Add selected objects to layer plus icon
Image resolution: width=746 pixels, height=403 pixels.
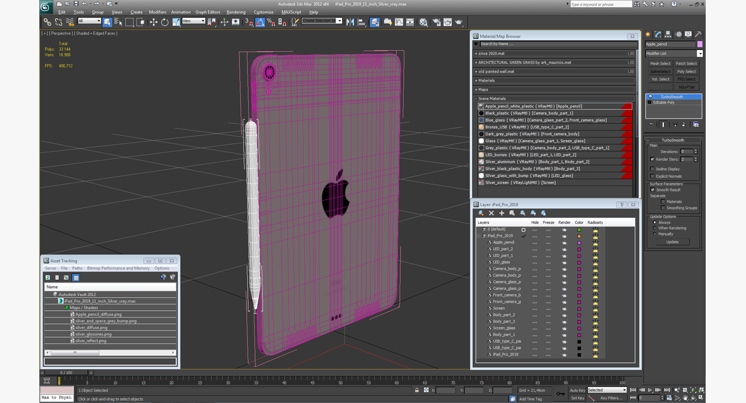(x=502, y=213)
